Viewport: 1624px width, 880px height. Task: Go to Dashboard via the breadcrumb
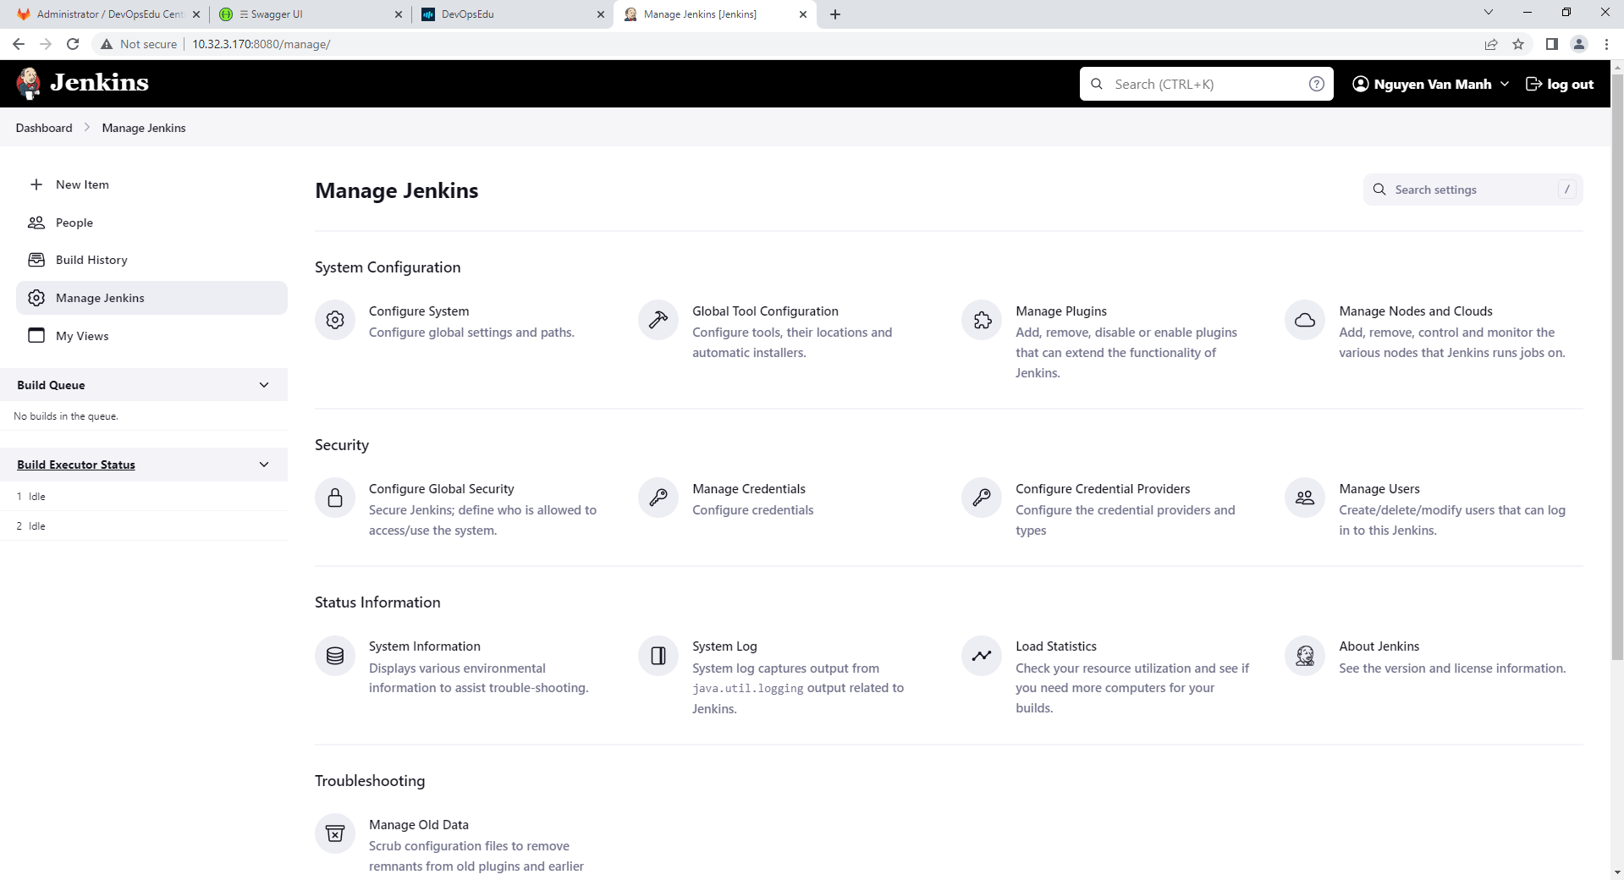[44, 128]
